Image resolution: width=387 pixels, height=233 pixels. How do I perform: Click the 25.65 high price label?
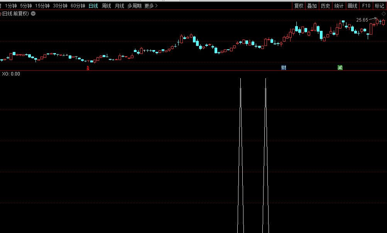click(x=362, y=20)
